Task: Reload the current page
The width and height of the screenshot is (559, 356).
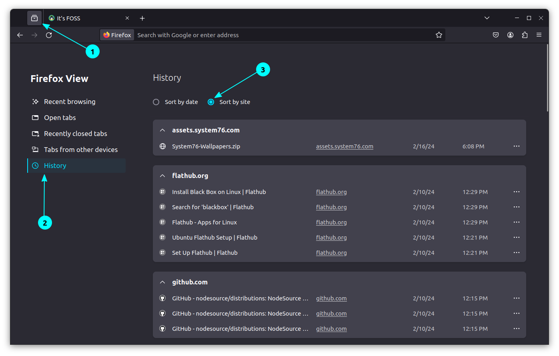Action: click(49, 35)
